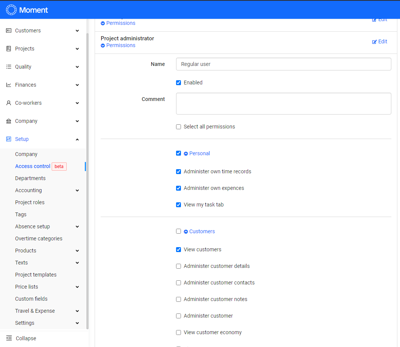Image resolution: width=400 pixels, height=347 pixels.
Task: Open Project templates
Action: point(36,275)
